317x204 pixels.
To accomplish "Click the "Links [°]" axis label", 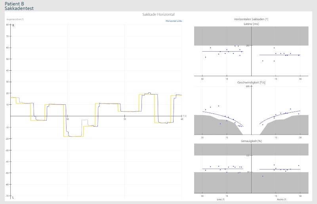I will click(220, 199).
